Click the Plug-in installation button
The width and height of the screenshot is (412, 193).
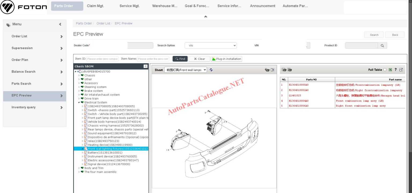click(x=227, y=59)
